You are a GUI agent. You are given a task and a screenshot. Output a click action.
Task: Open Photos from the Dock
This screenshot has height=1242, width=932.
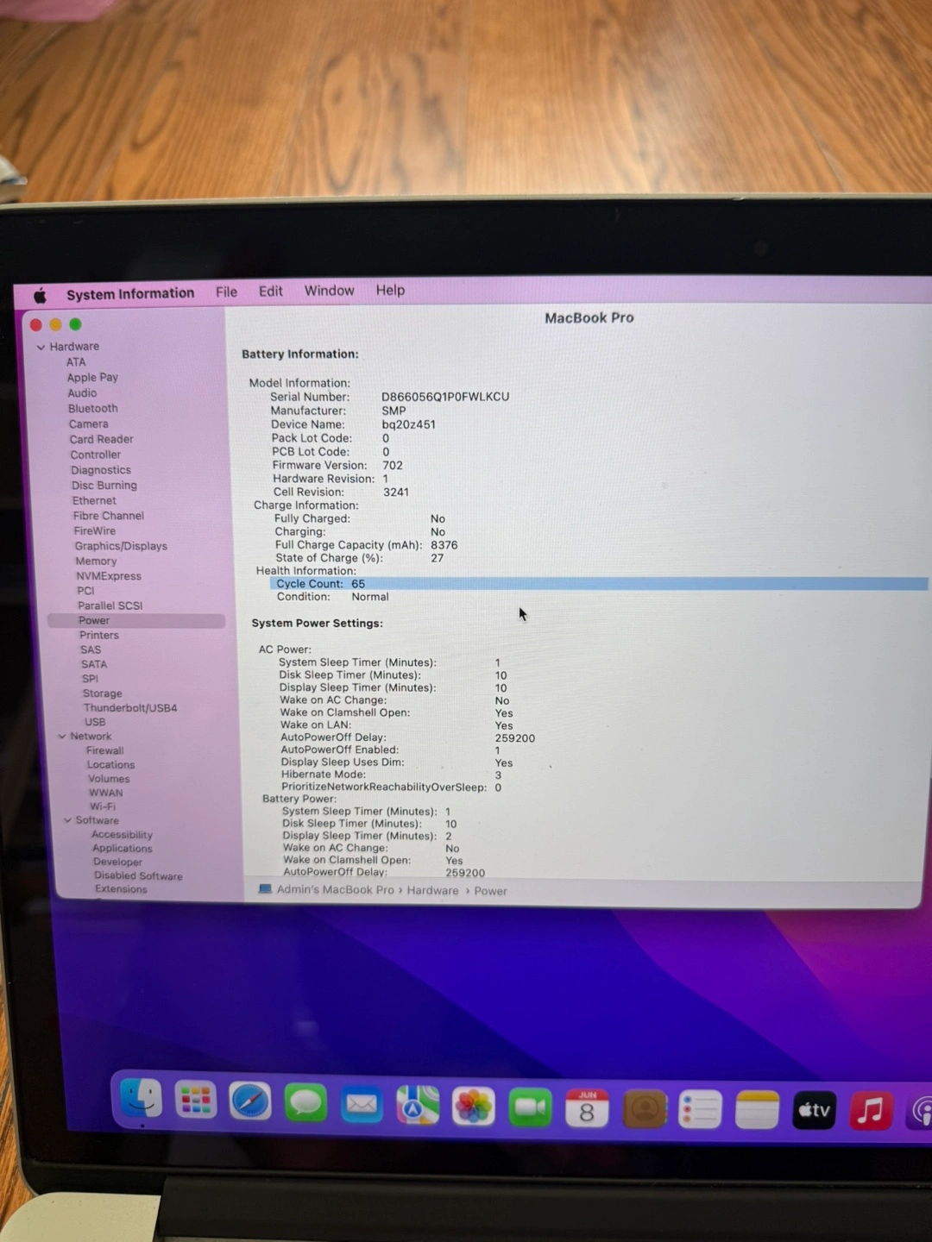(x=474, y=1107)
